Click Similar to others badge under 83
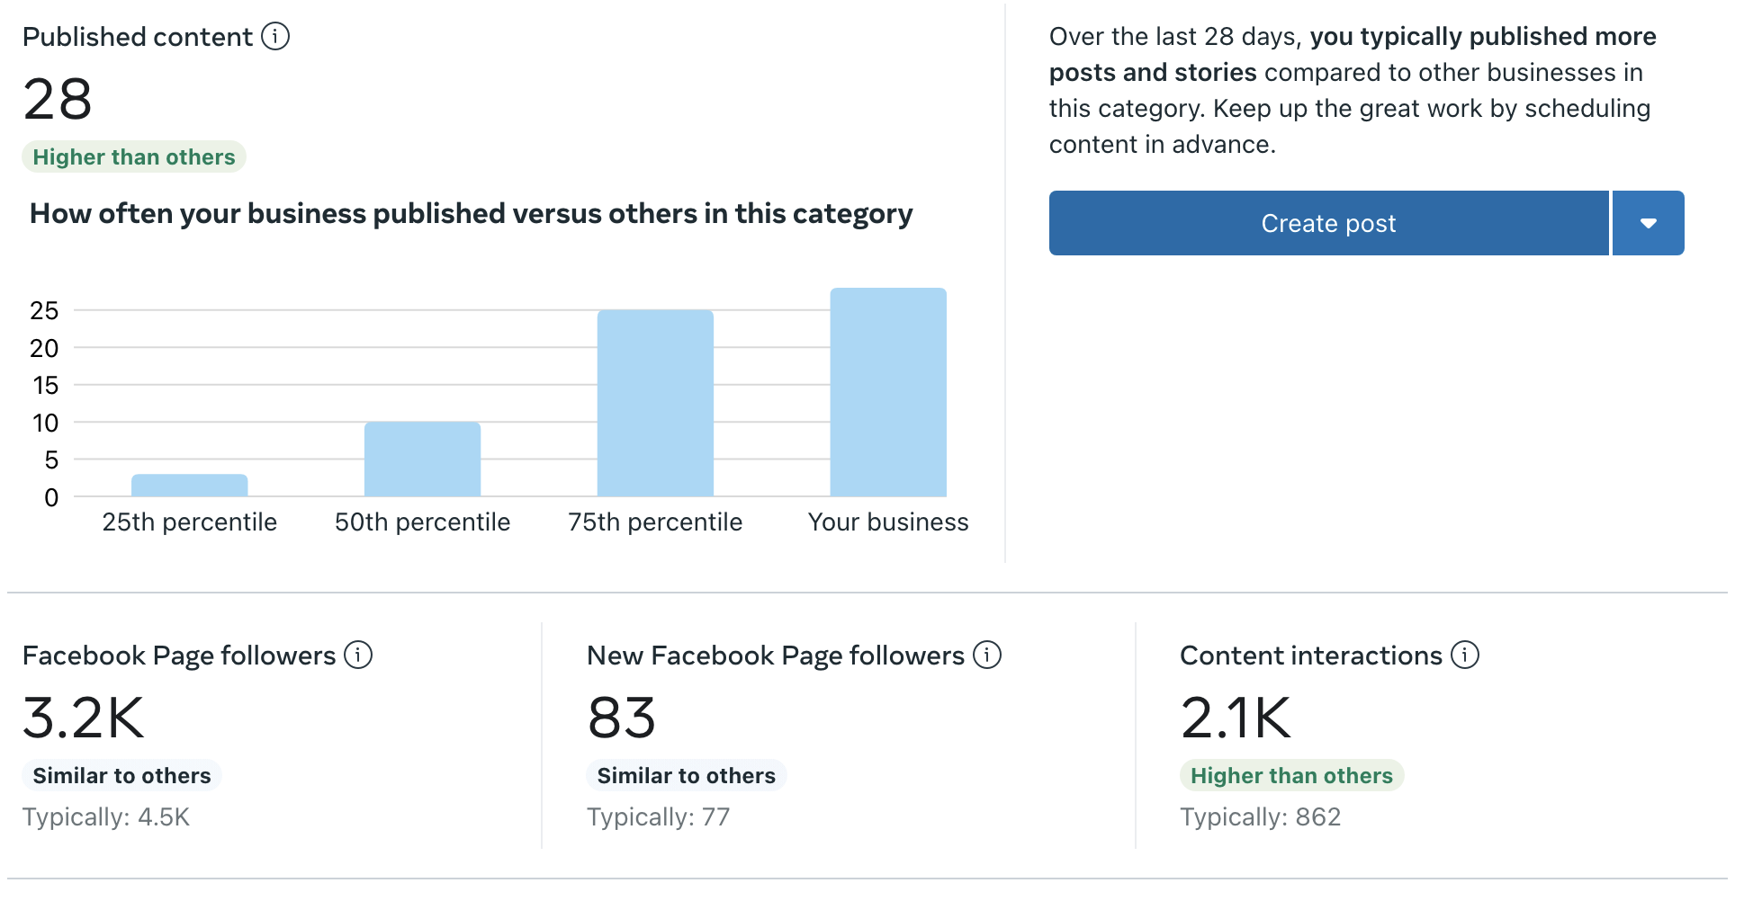1753x901 pixels. tap(687, 775)
